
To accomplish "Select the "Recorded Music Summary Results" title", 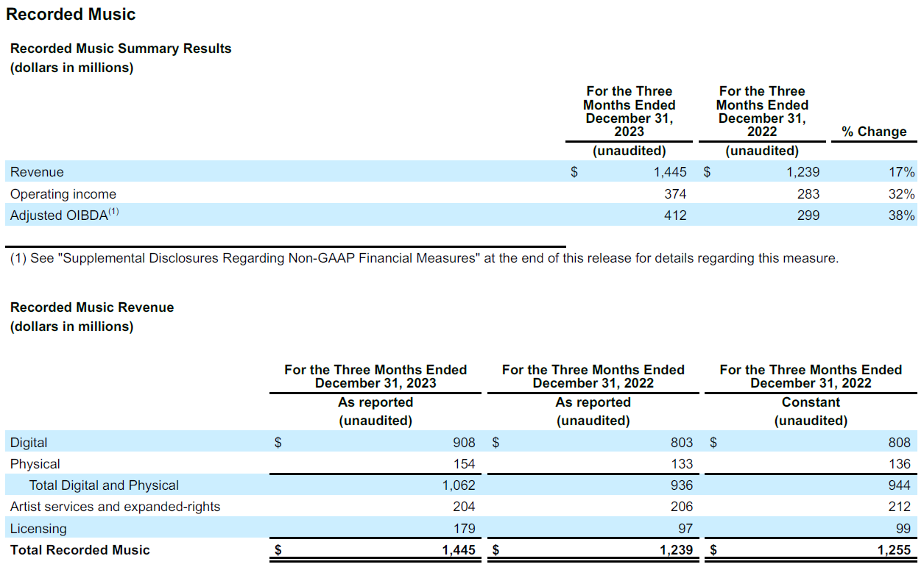I will coord(121,49).
